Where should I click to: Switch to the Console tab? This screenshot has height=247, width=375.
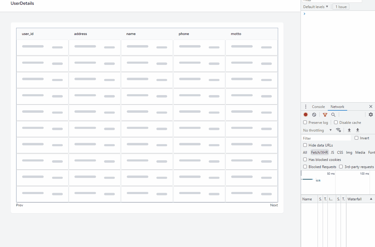(318, 106)
